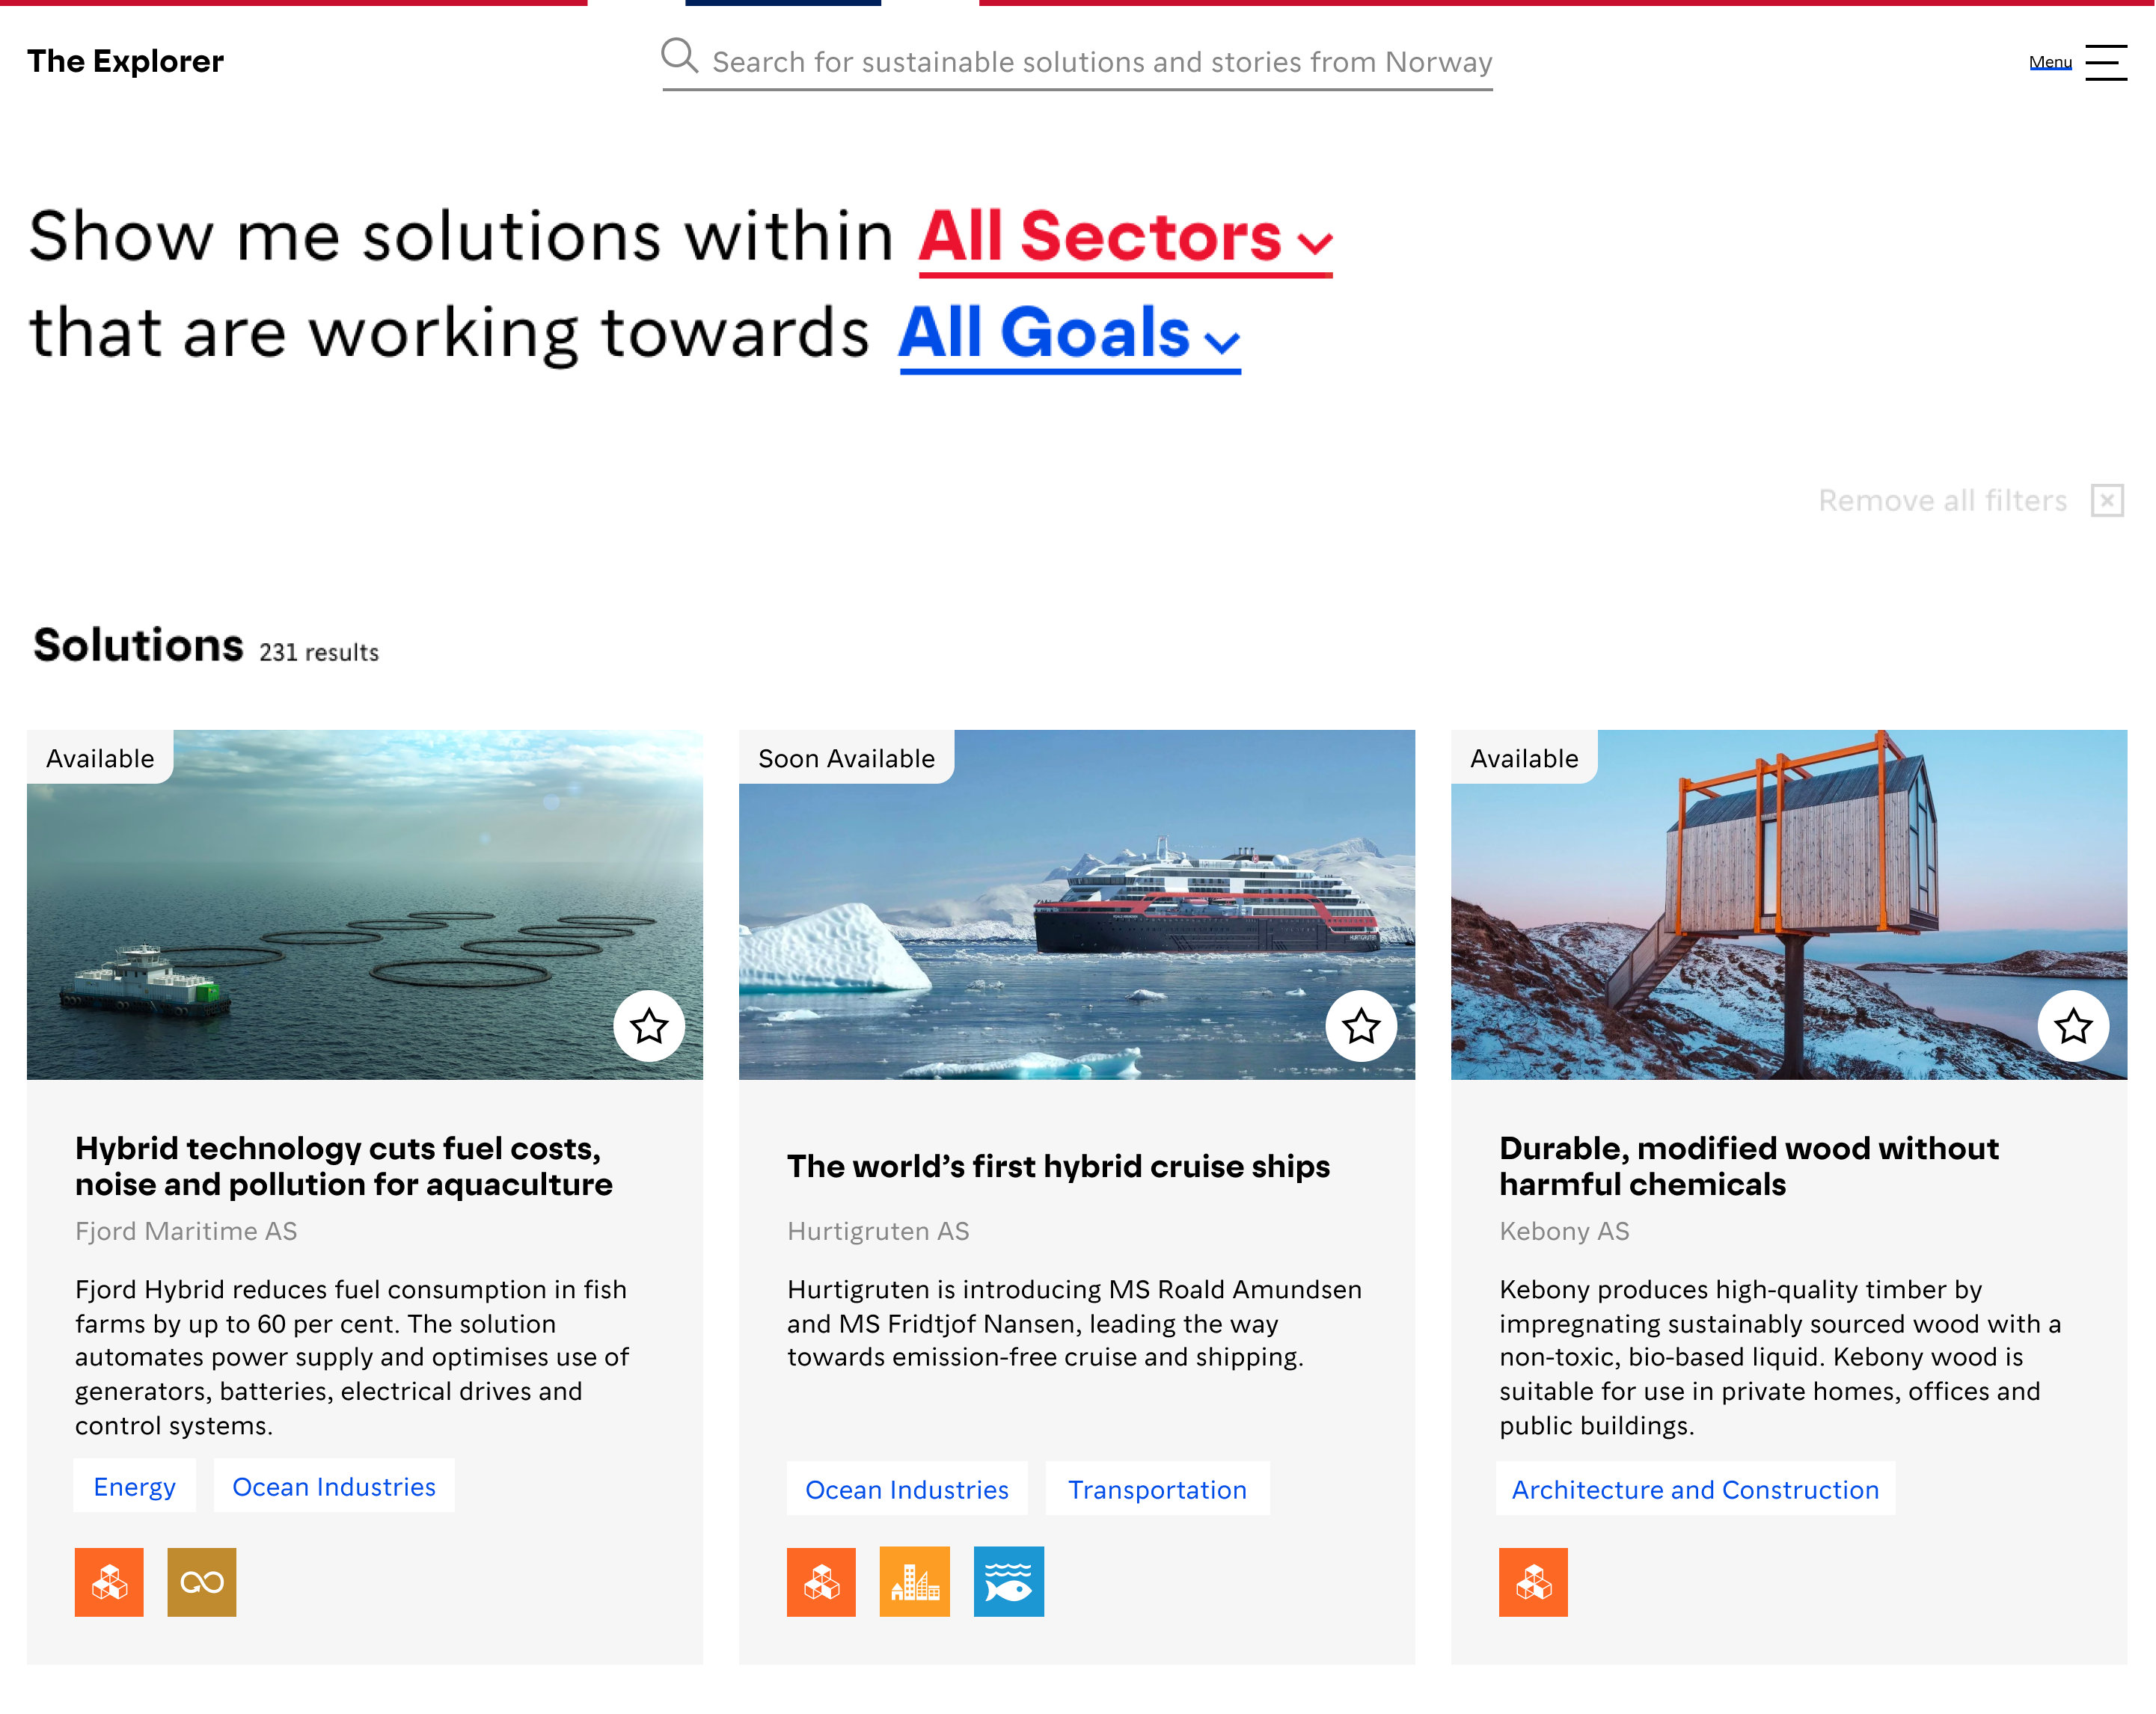Screen dimensions: 2156x1714
Task: Open the hamburger menu icon
Action: [x=2106, y=62]
